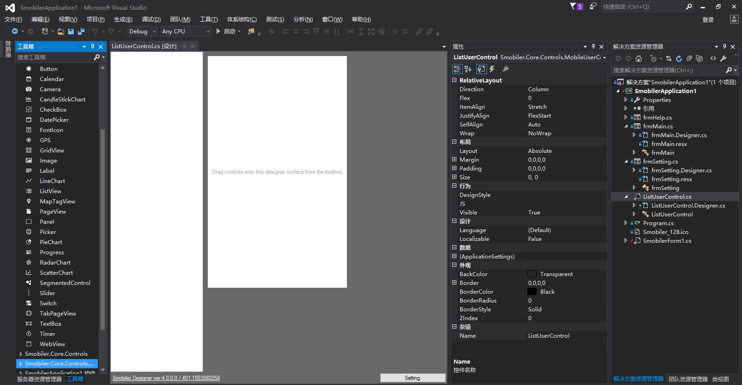Open the Smobiler Designer version link
The width and height of the screenshot is (742, 385).
tap(166, 378)
